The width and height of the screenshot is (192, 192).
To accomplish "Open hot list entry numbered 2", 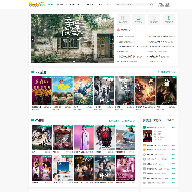I will 161,37.
